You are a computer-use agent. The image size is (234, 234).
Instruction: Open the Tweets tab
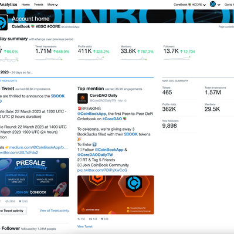click(x=39, y=5)
